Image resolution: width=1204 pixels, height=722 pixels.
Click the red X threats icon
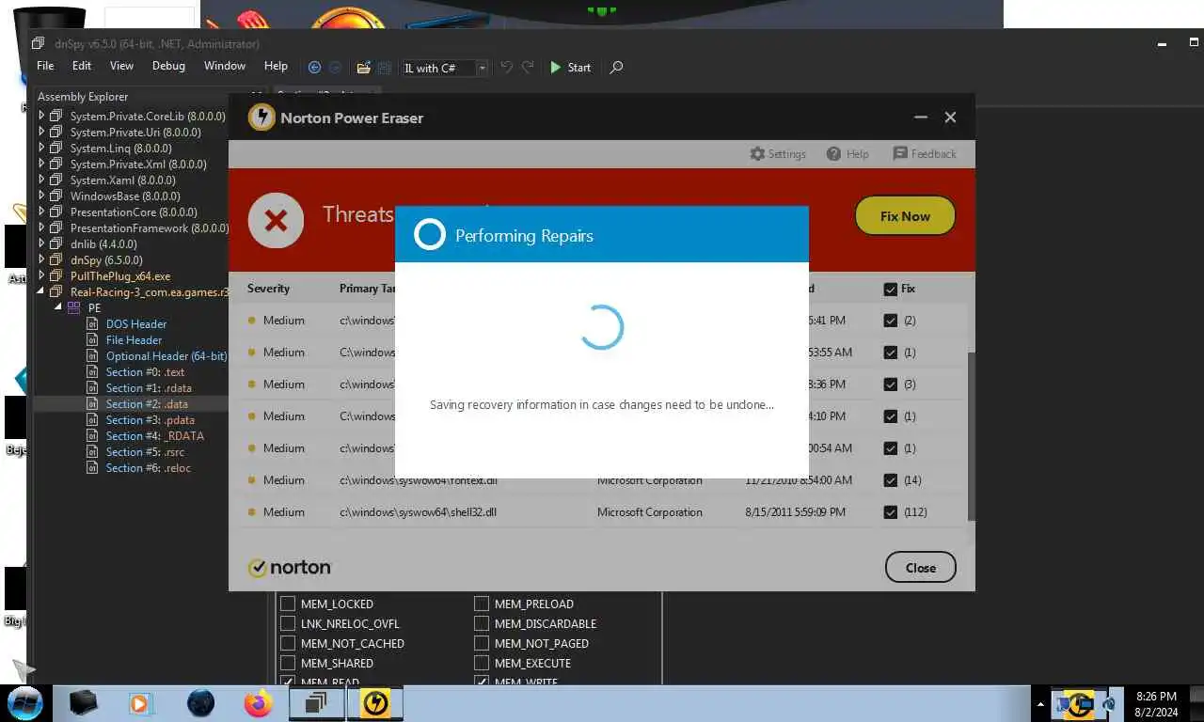pos(276,220)
